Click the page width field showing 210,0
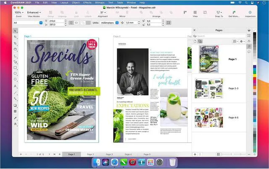Screen dimensions: 269x169 pos(56,21)
